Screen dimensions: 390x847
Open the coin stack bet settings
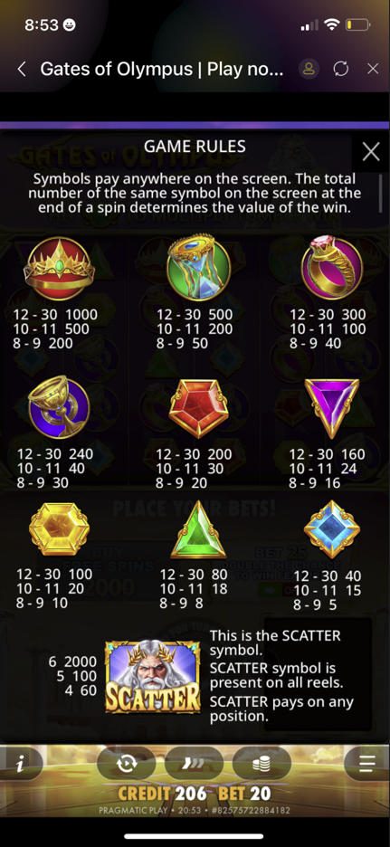(x=262, y=764)
